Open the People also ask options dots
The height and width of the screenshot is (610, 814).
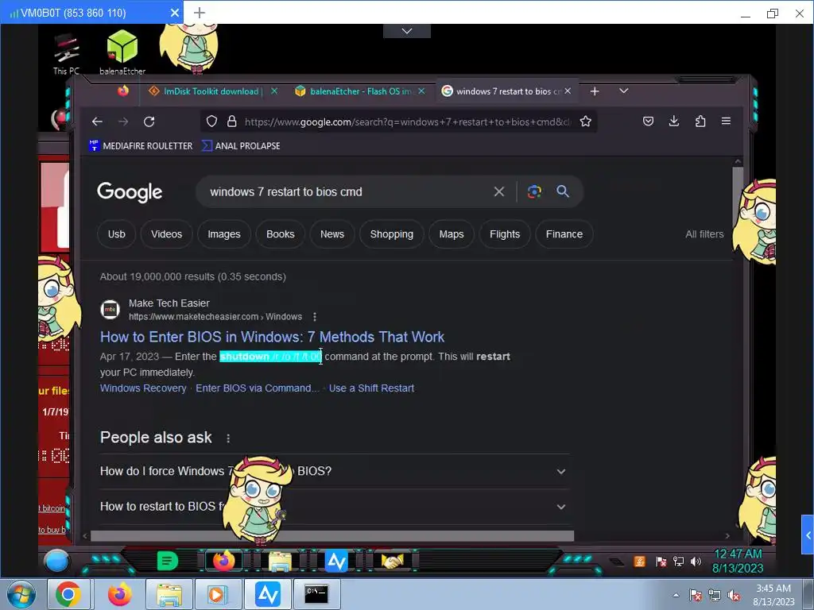pos(228,438)
